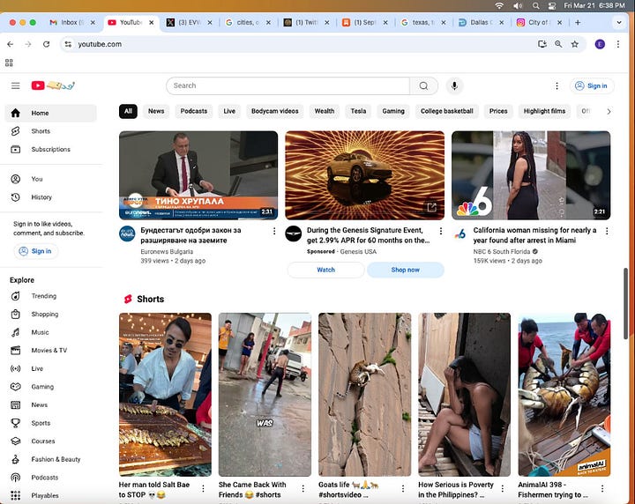Open options for Salt Bae short
The width and height of the screenshot is (635, 504).
point(204,489)
